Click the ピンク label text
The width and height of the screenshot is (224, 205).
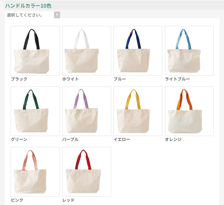click(x=17, y=200)
